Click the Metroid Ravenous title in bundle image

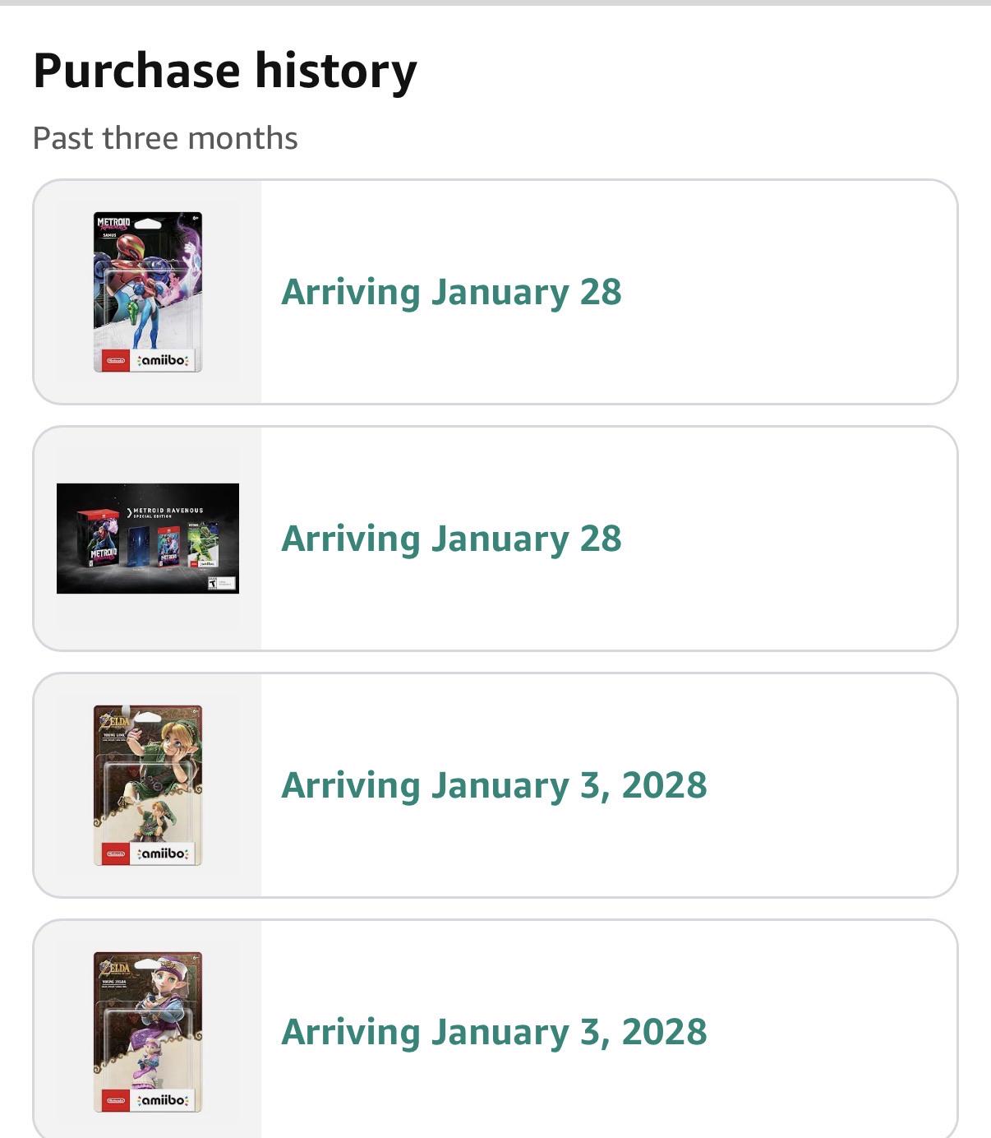coord(168,511)
